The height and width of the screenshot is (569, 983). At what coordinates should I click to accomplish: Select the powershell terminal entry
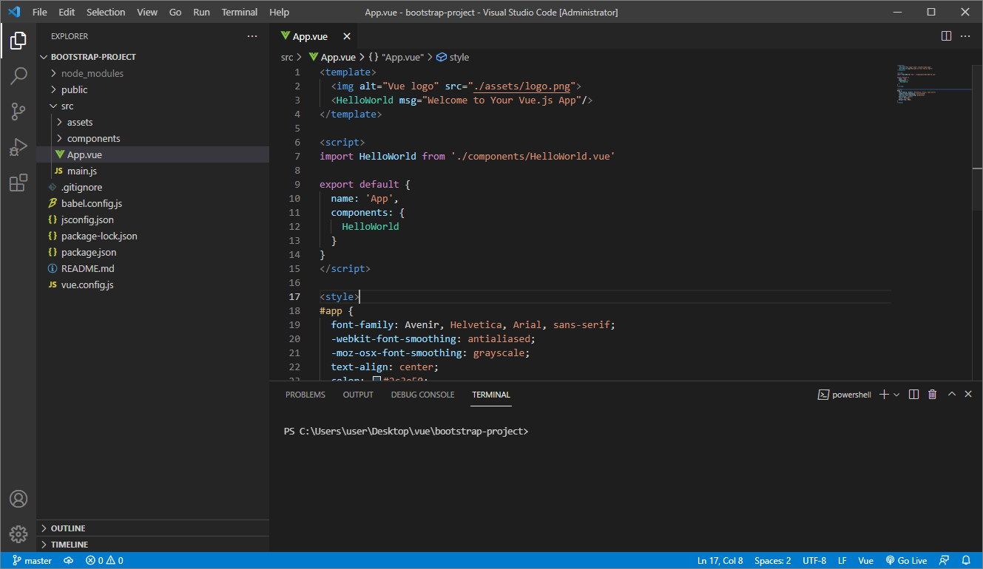[x=844, y=395]
